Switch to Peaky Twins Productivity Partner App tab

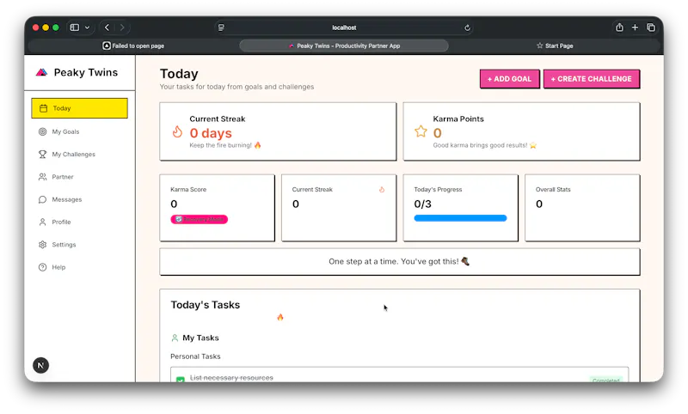(344, 46)
